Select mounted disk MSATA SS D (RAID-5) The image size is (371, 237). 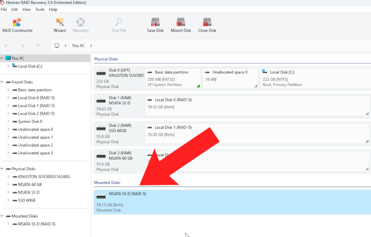232,202
